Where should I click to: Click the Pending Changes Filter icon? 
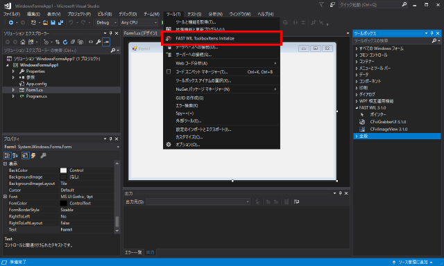(x=46, y=42)
